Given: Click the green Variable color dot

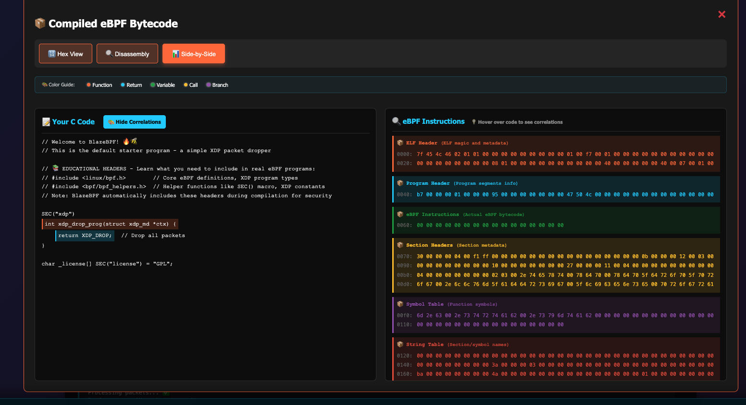Looking at the screenshot, I should [152, 85].
